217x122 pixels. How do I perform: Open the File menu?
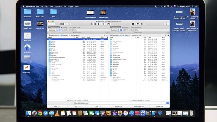pos(42,6)
